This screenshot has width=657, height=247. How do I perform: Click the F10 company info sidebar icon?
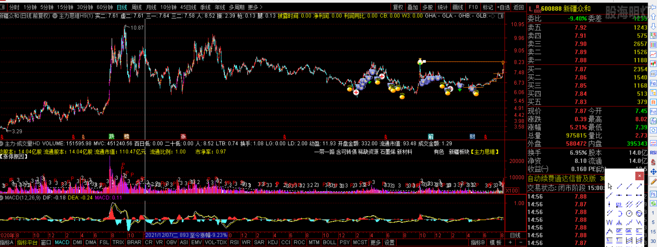point(653,83)
